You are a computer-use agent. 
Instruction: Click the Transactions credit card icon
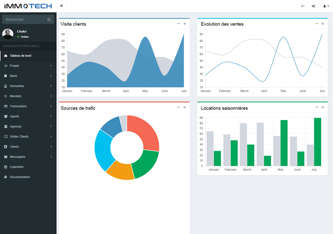click(6, 106)
